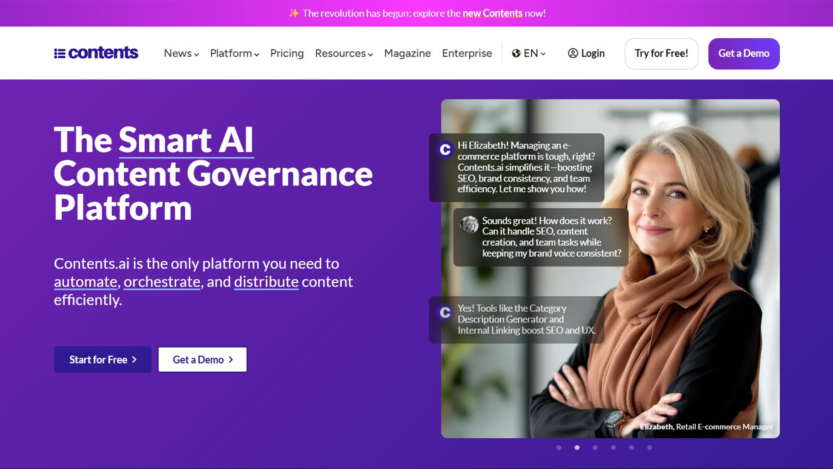This screenshot has width=833, height=469.
Task: Click the Contents logo
Action: 96,53
